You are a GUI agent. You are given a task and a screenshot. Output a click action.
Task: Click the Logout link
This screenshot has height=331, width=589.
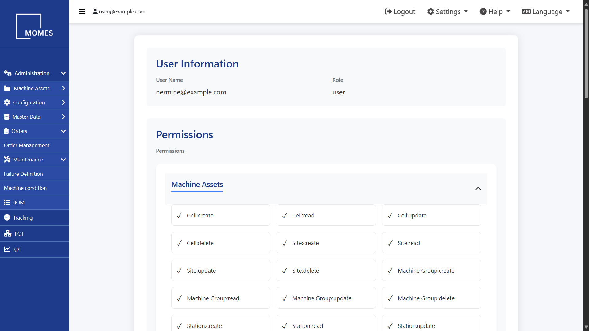tap(400, 12)
